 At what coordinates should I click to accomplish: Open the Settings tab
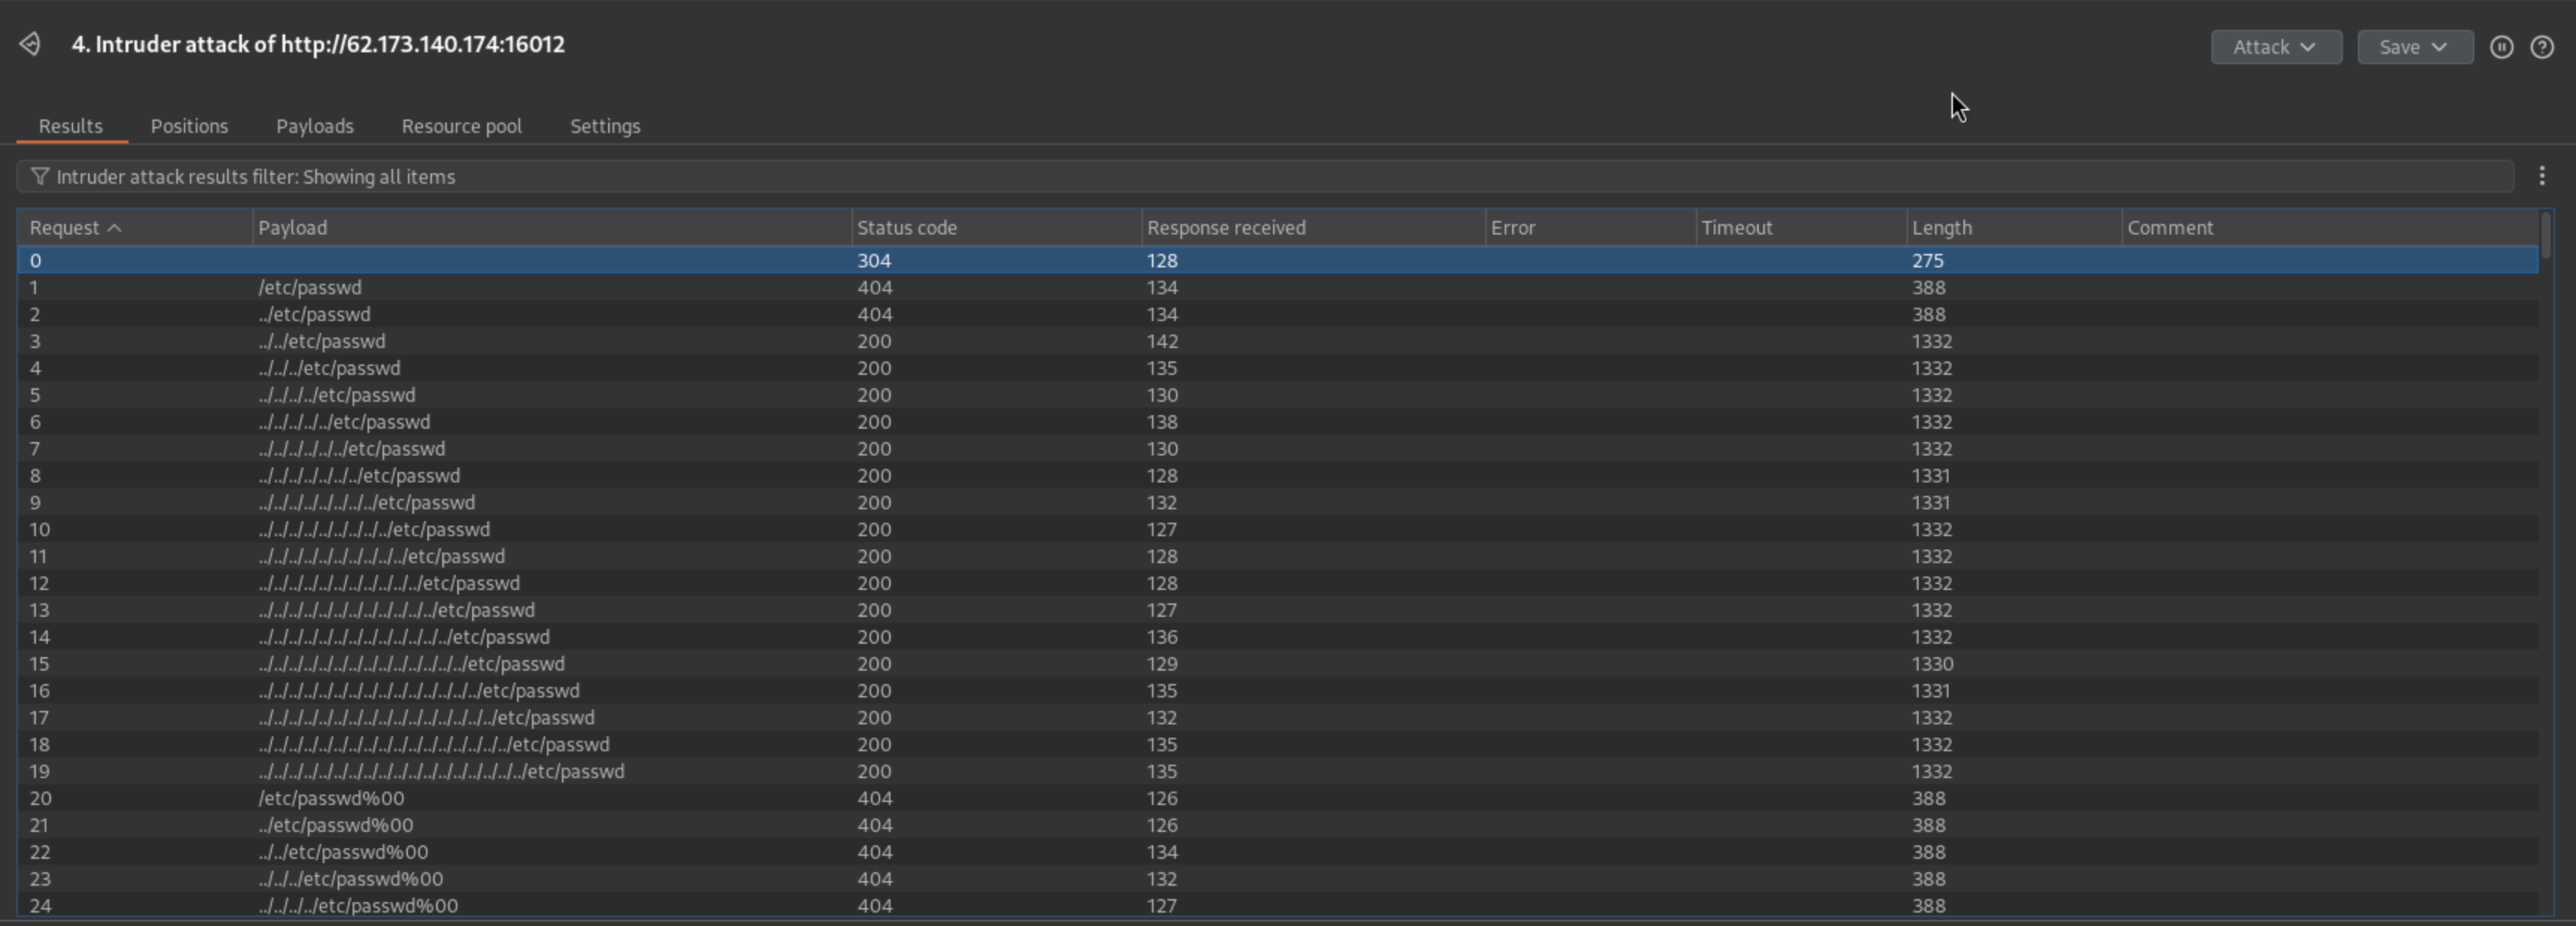point(604,126)
